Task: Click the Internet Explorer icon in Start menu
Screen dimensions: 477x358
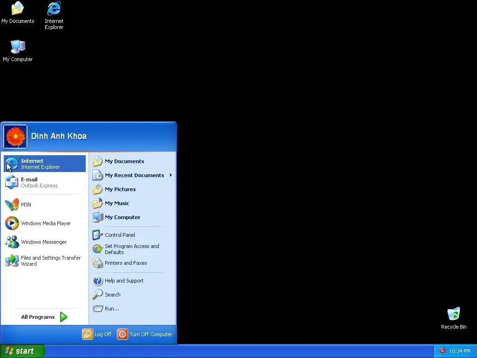Action: click(12, 164)
